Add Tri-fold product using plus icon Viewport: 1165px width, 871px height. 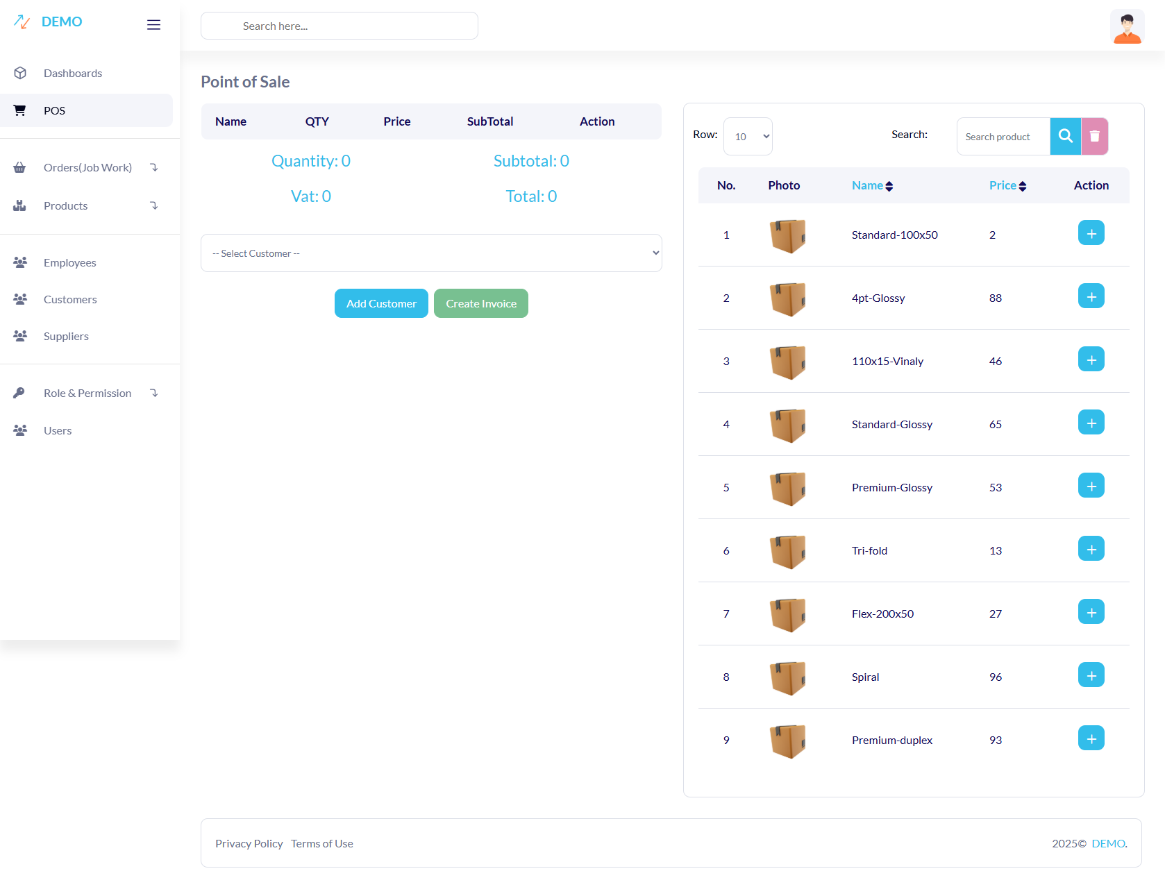[1091, 549]
